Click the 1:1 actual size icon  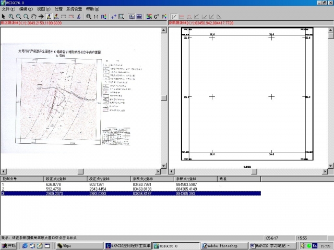(96, 17)
